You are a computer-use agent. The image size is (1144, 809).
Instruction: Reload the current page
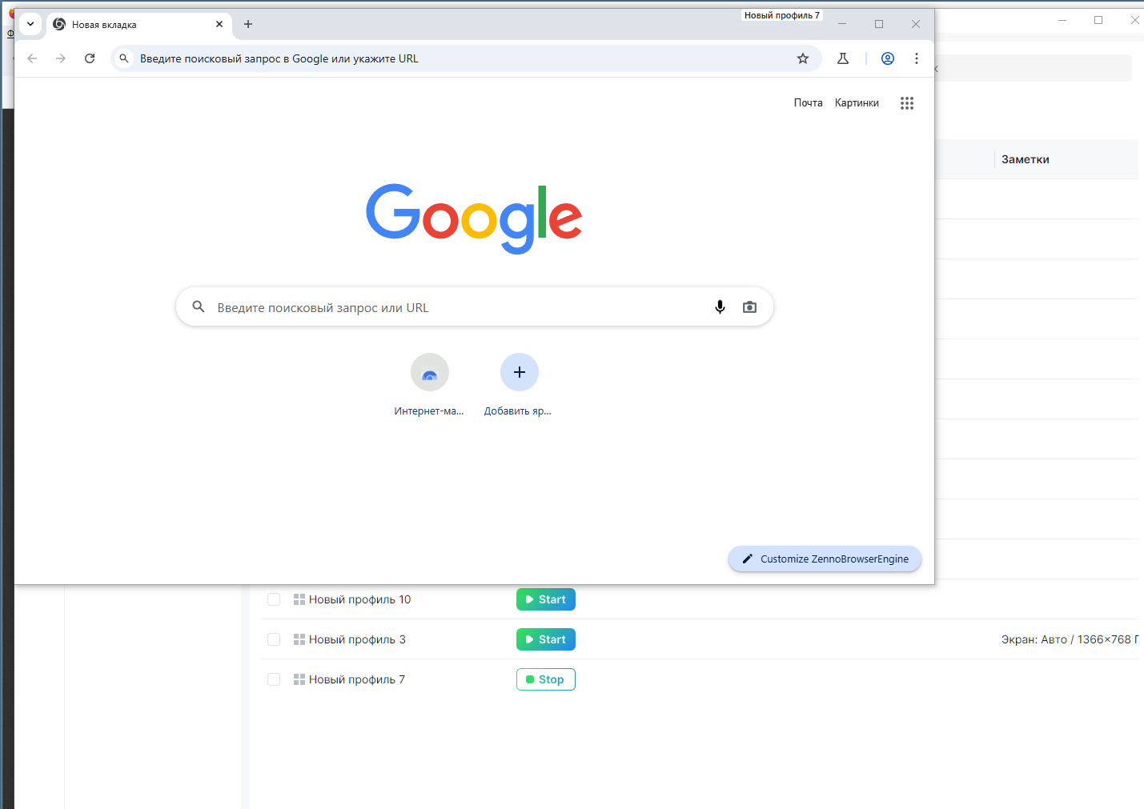[x=90, y=58]
